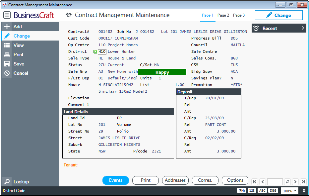The width and height of the screenshot is (309, 196).
Task: Click the District code field H10
Action: coord(102,51)
